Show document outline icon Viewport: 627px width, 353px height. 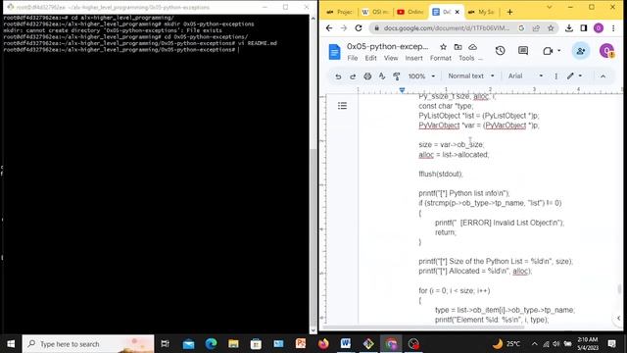click(x=342, y=106)
